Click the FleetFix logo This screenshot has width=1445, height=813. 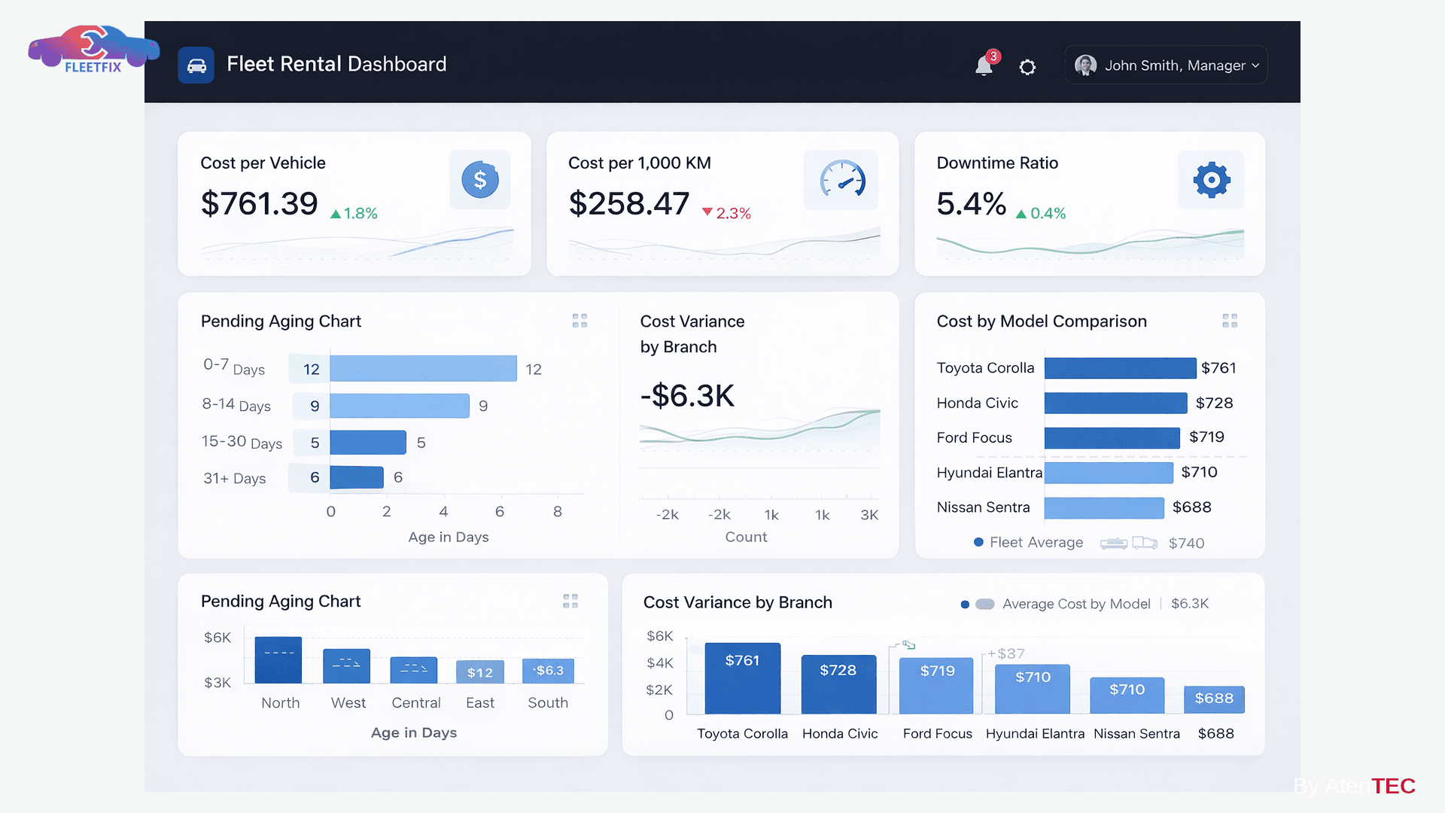[93, 48]
